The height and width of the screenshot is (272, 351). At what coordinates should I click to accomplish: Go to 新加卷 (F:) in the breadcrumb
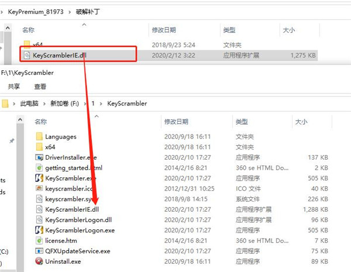[x=65, y=104]
